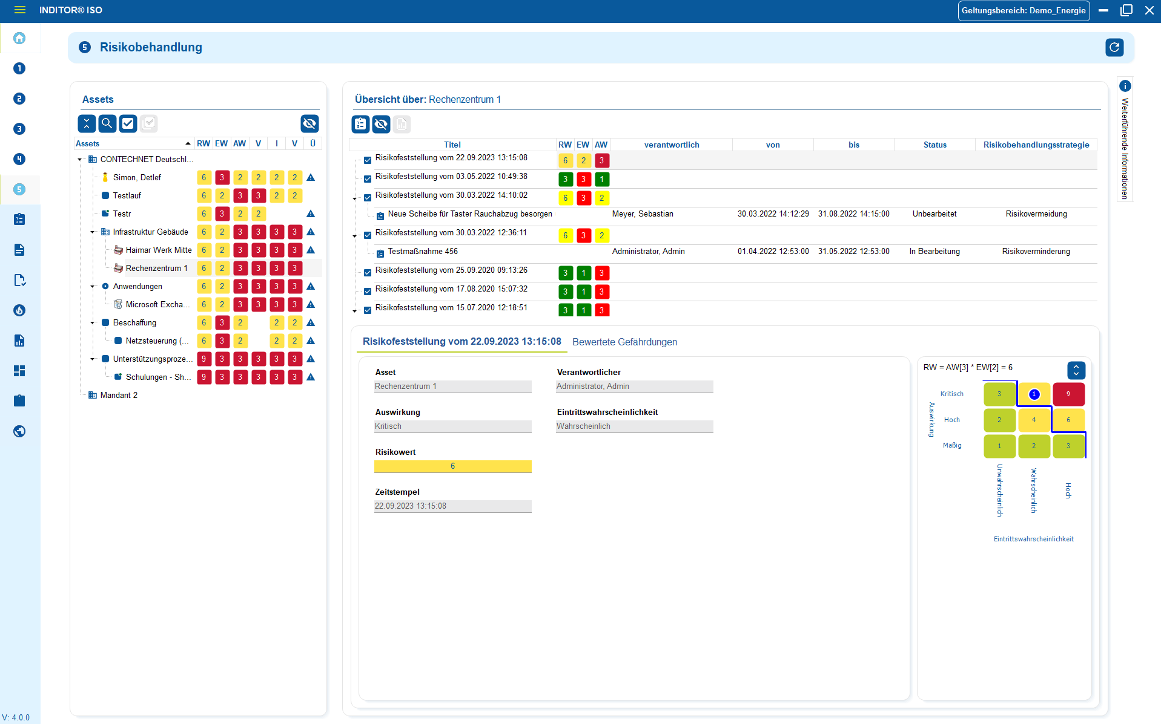Toggle the risk matrix expand arrow button
Image resolution: width=1161 pixels, height=724 pixels.
[x=1076, y=370]
